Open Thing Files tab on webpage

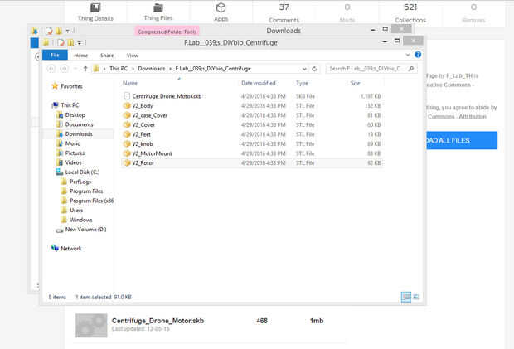click(158, 12)
